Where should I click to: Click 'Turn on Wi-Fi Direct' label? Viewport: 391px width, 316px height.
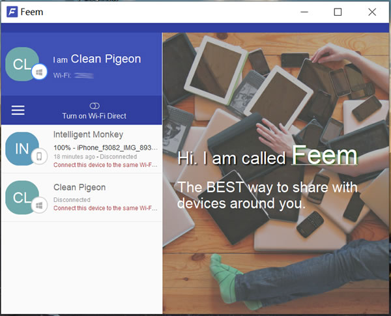pos(94,116)
